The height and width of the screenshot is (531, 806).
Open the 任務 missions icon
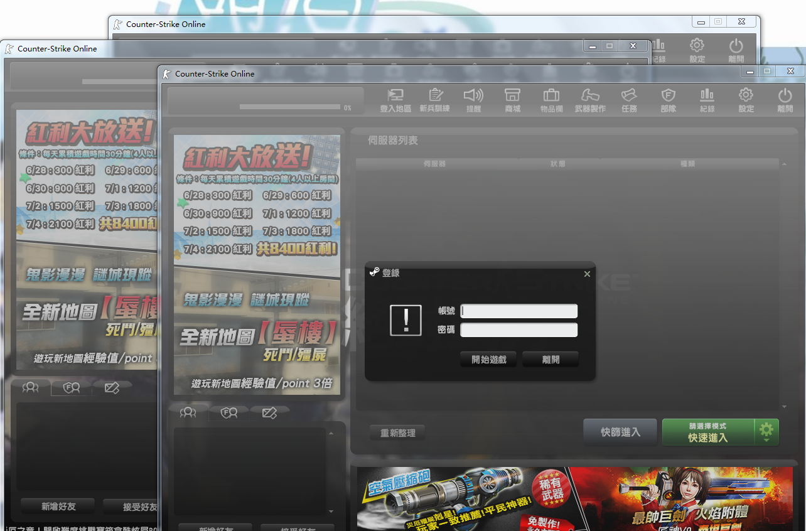click(x=629, y=100)
